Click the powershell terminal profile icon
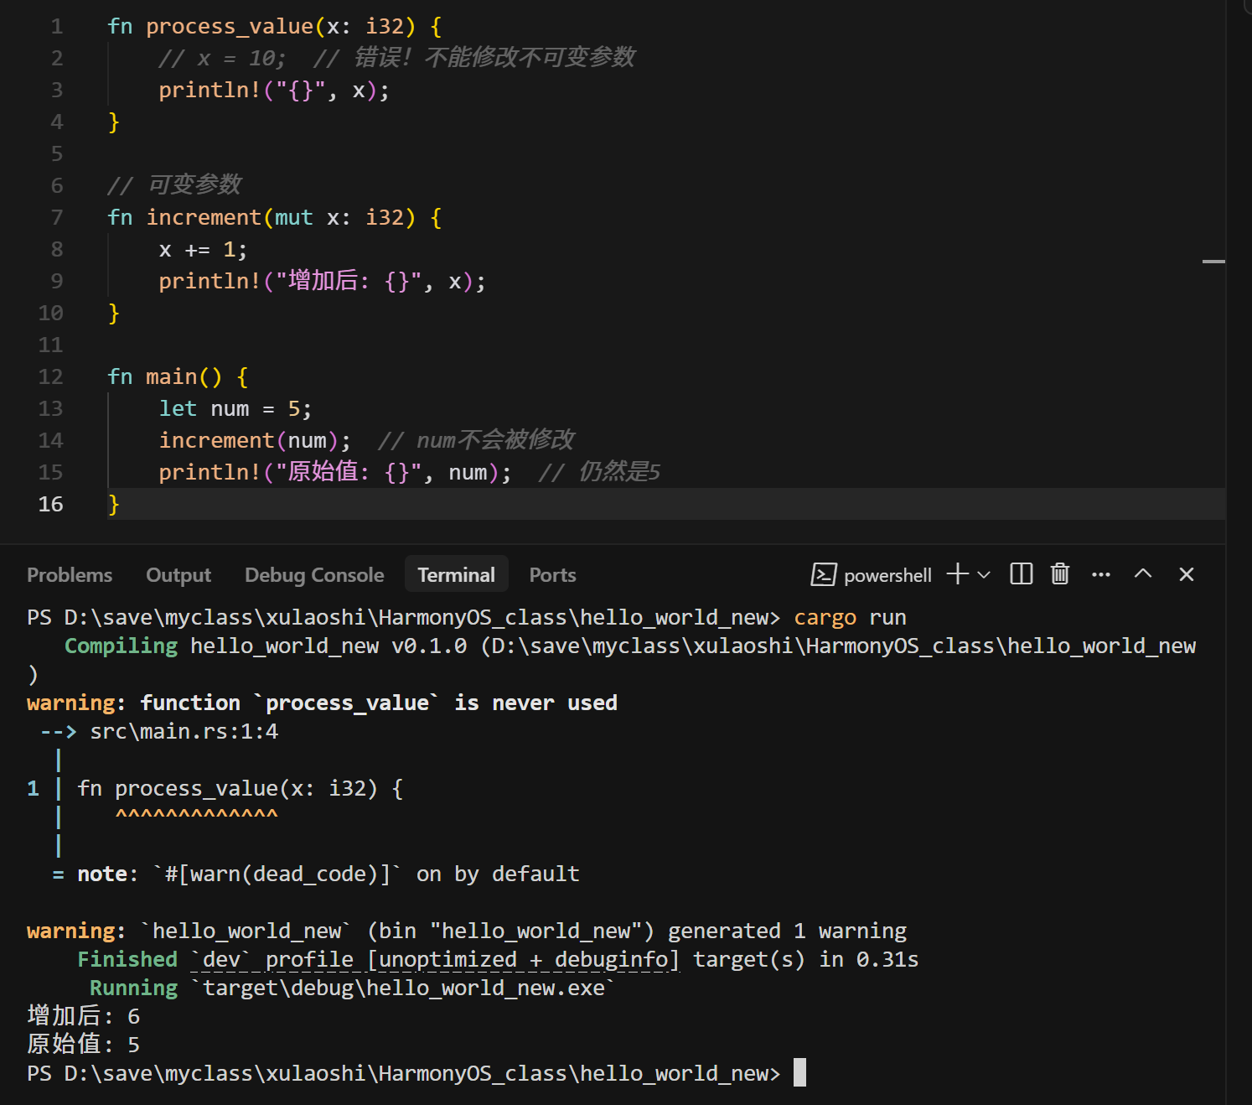The image size is (1252, 1105). [824, 574]
